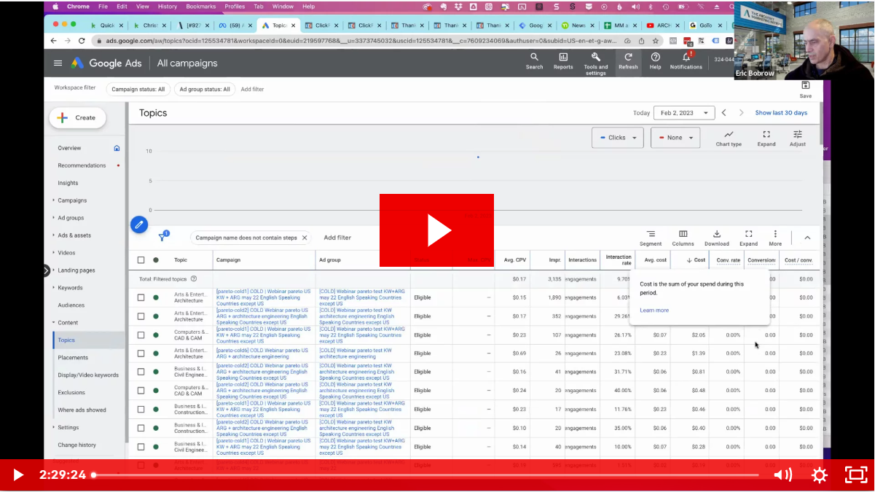The height and width of the screenshot is (492, 875).
Task: Tick the select-all checkbox in table header
Action: (x=141, y=260)
